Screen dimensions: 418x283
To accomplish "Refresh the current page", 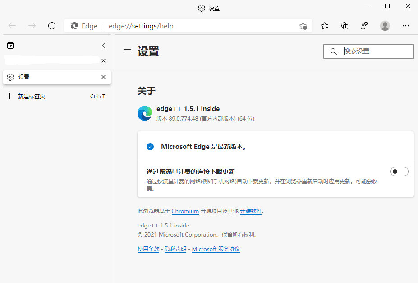I will 52,26.
